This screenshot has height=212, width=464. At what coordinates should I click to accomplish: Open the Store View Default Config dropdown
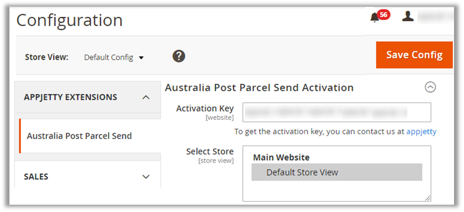113,58
